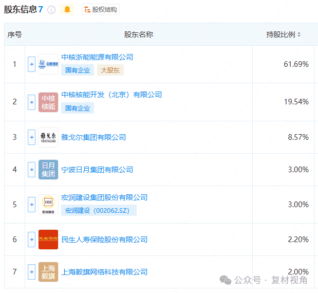Click the red 民生保险 logo
This screenshot has height=293, width=318.
point(48,240)
